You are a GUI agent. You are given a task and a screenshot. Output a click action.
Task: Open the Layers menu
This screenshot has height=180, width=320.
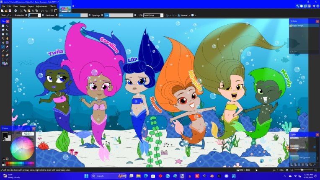[31, 6]
